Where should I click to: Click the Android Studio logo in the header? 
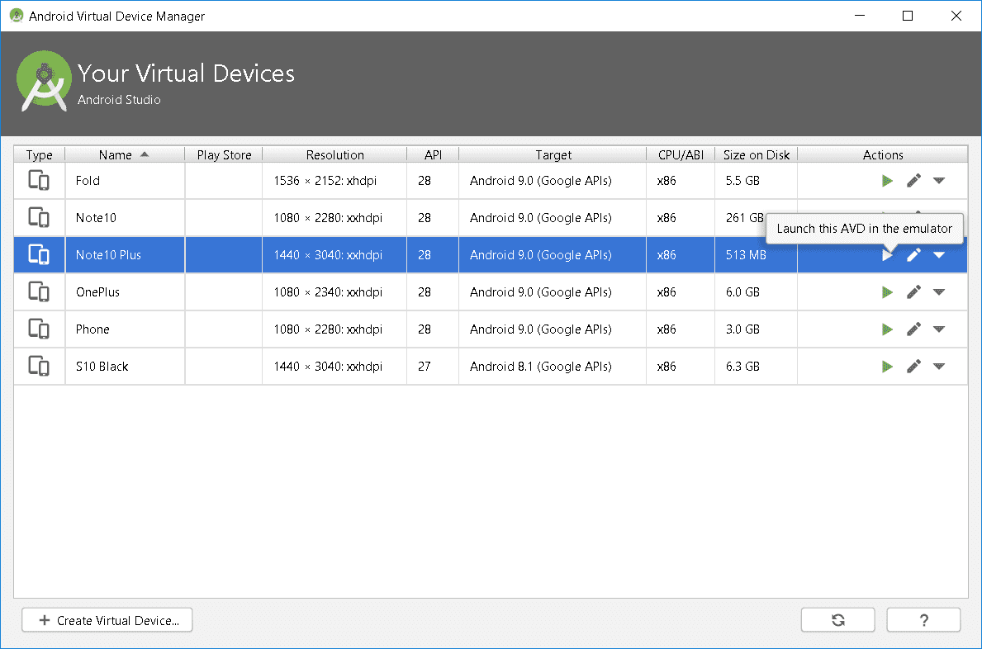click(x=44, y=81)
